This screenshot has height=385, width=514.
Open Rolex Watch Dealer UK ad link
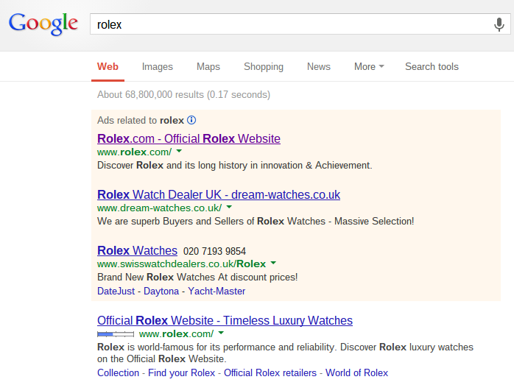(x=219, y=194)
